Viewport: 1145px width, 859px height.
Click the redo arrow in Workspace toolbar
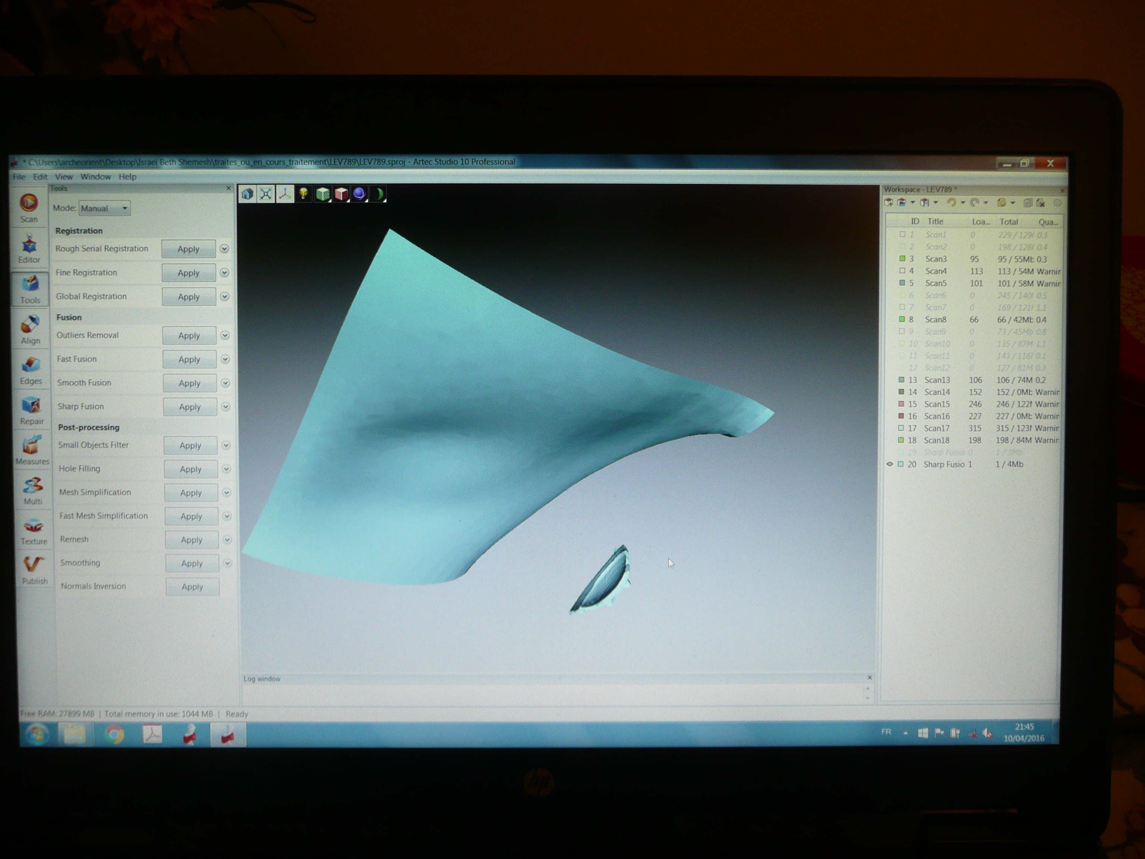[975, 203]
